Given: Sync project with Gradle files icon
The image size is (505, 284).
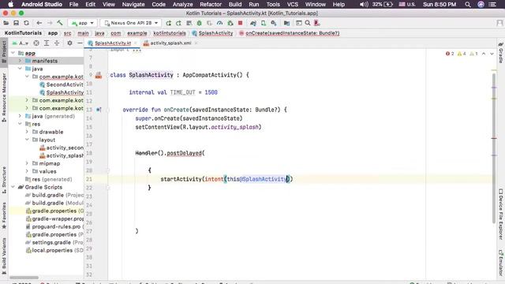Looking at the screenshot, I should coord(253,23).
